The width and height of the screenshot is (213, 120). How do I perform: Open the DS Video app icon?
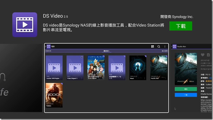25,25
